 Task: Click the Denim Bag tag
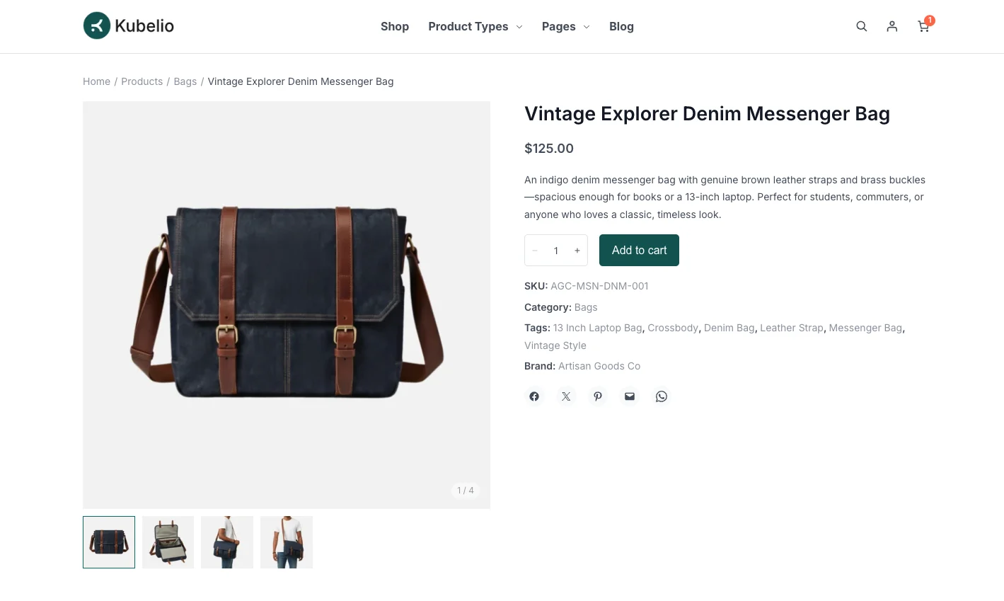tap(729, 327)
